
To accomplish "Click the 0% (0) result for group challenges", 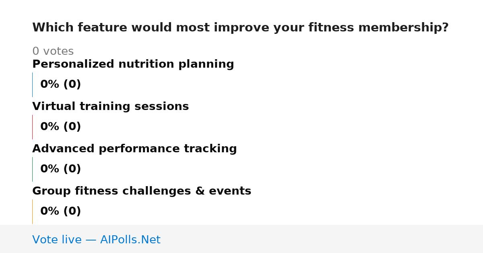I will click(61, 212).
